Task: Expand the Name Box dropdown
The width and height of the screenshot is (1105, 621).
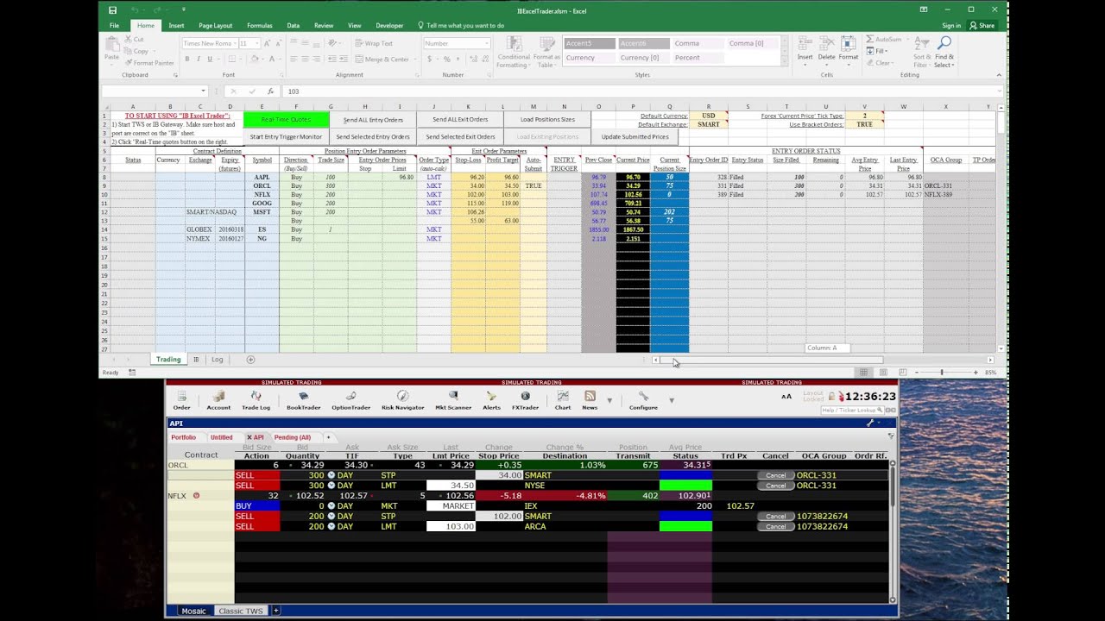Action: tap(204, 91)
